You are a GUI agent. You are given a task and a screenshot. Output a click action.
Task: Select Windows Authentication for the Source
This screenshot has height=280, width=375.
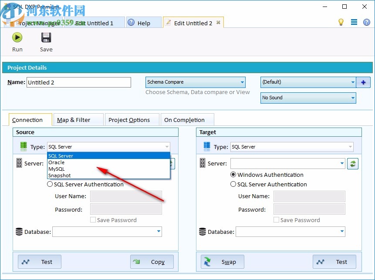50,175
